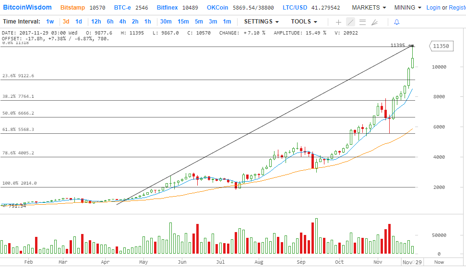
Task: Click the 6000 price axis label
Action: (439, 127)
